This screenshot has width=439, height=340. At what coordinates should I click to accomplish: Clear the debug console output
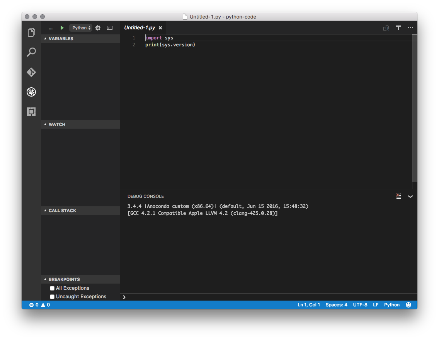(399, 196)
